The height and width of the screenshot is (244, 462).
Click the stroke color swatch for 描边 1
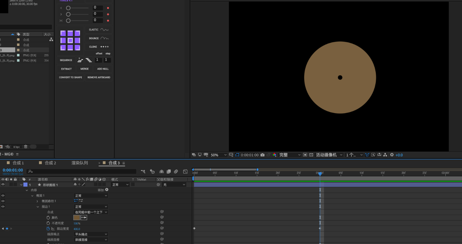(x=77, y=218)
